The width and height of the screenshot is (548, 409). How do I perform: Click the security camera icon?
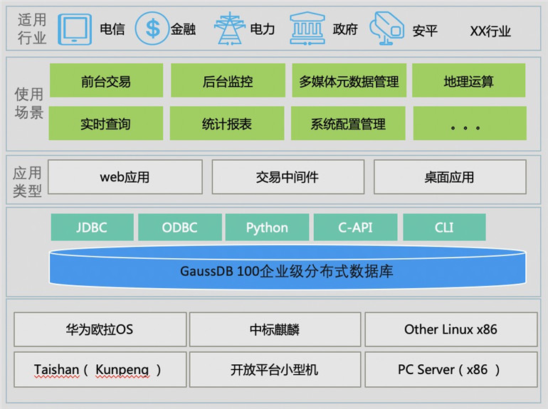[x=386, y=28]
